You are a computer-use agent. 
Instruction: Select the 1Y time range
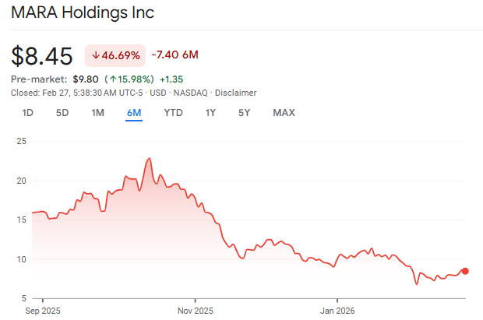click(x=210, y=113)
